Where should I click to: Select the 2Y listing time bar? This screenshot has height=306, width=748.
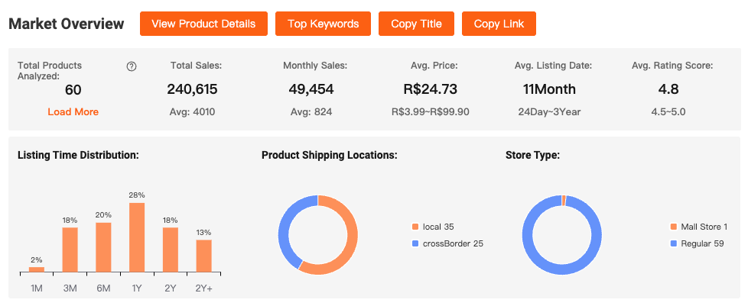pos(170,250)
